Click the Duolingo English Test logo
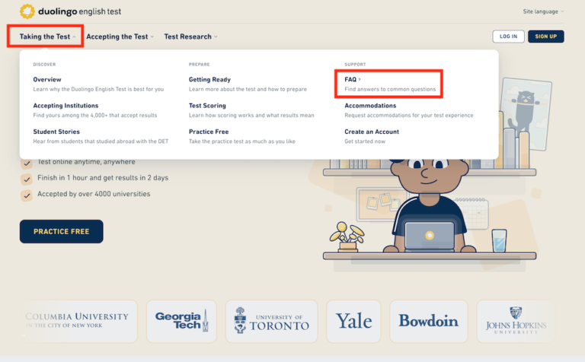Image resolution: width=585 pixels, height=362 pixels. point(70,11)
